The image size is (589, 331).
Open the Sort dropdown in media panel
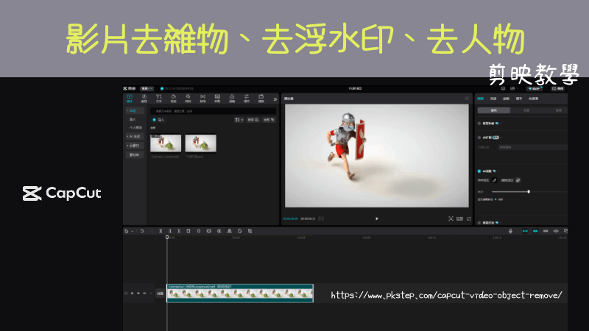click(x=253, y=120)
